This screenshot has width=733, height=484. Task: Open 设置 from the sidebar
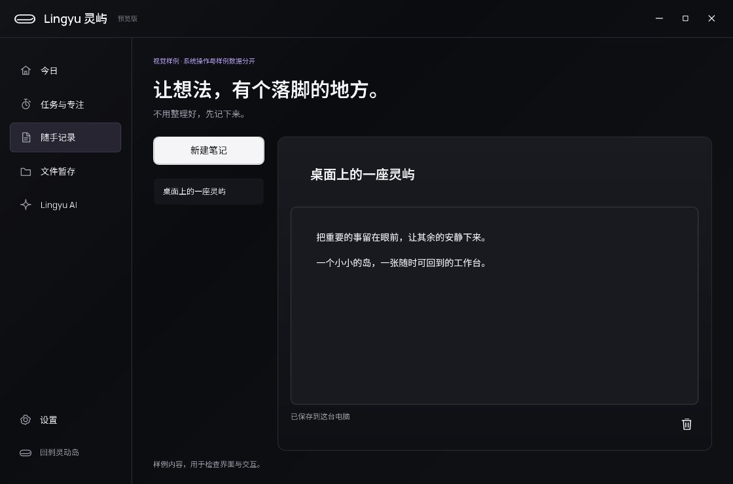pos(65,419)
